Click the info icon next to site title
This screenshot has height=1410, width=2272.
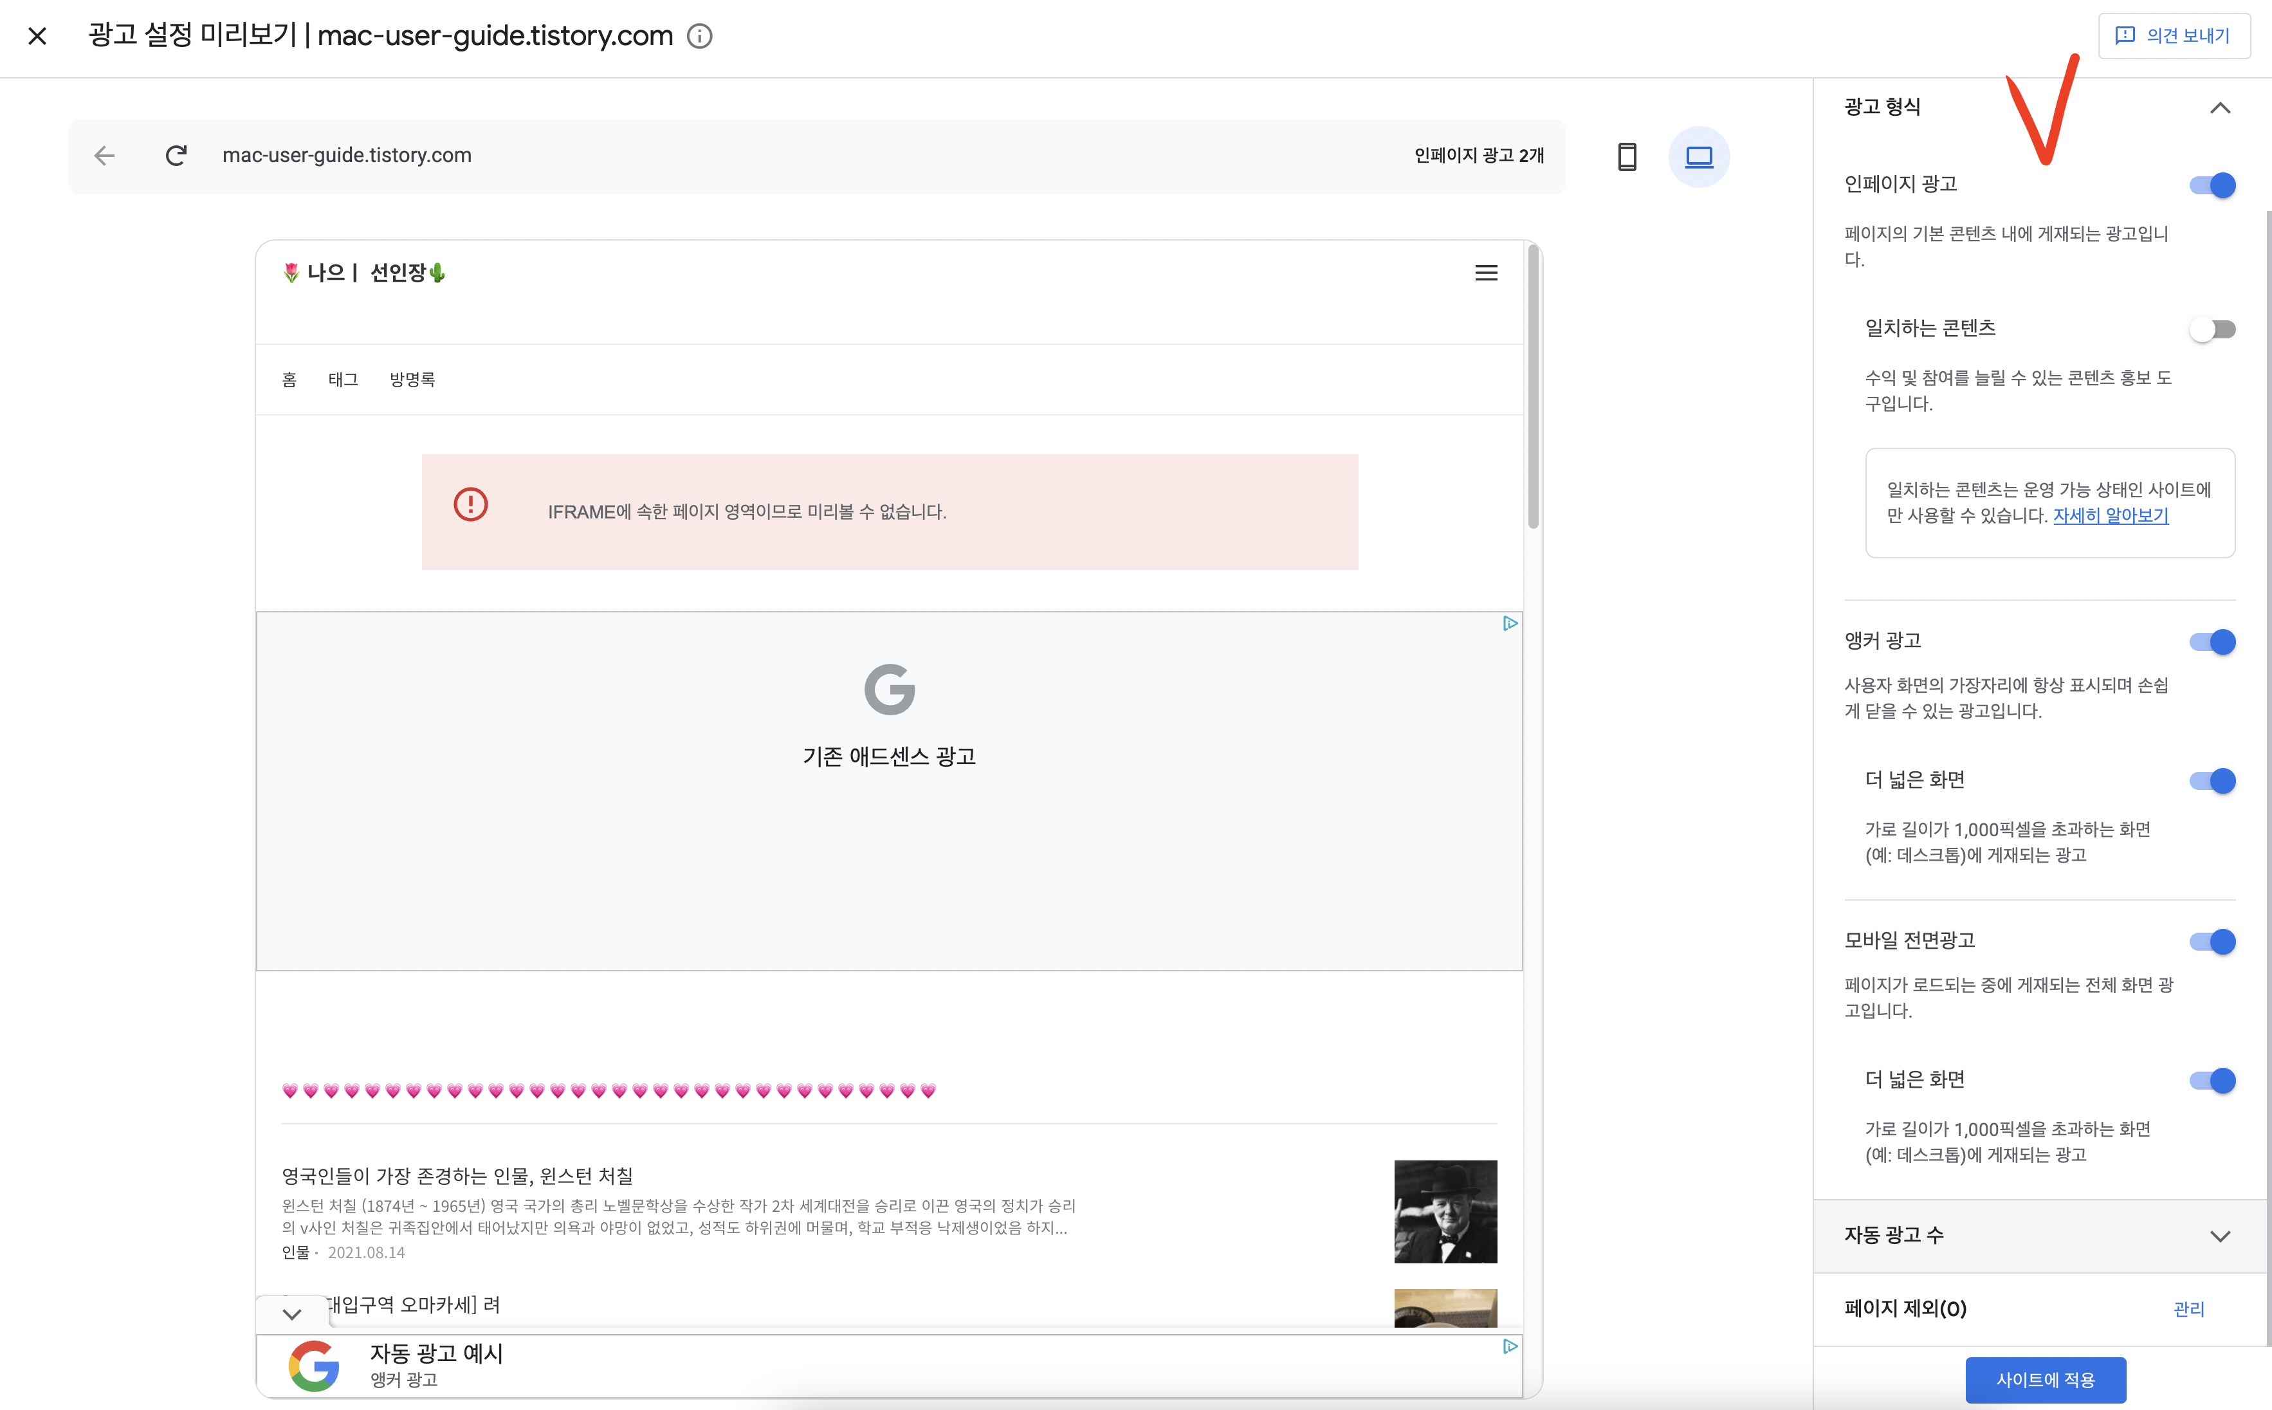click(x=699, y=37)
